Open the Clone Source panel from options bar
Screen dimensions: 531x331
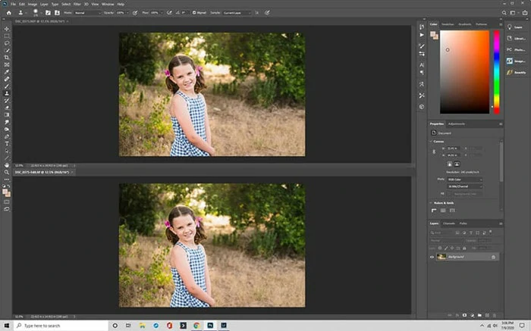pyautogui.click(x=57, y=13)
